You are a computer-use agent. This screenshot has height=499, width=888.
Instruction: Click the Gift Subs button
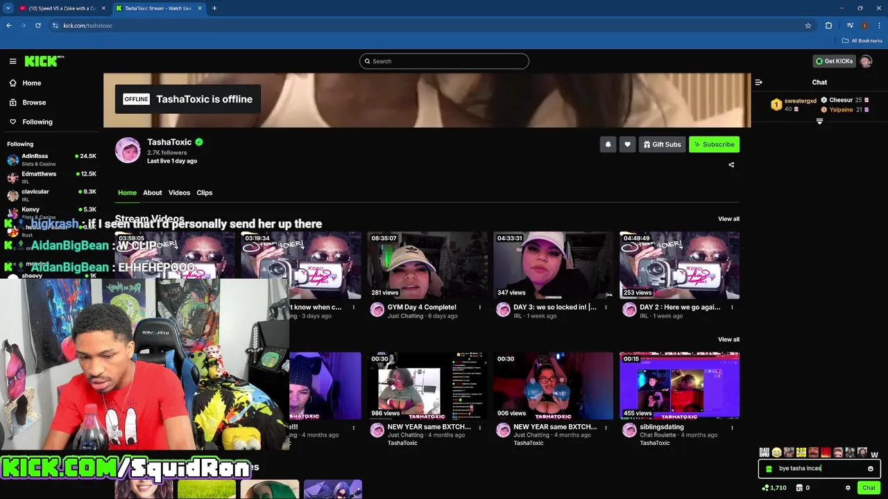(x=662, y=144)
